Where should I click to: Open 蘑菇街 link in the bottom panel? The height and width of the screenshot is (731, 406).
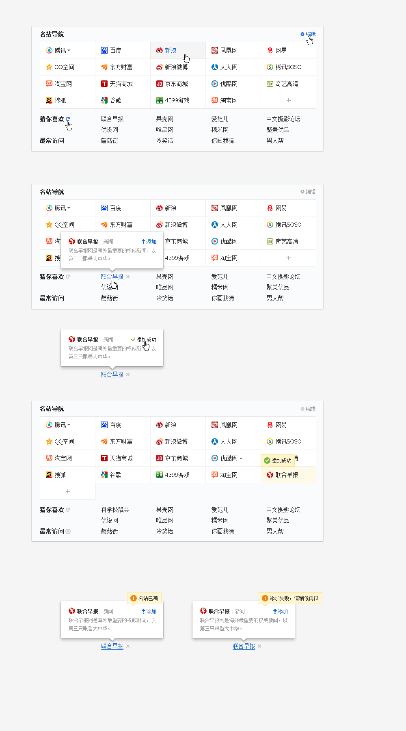pos(110,531)
